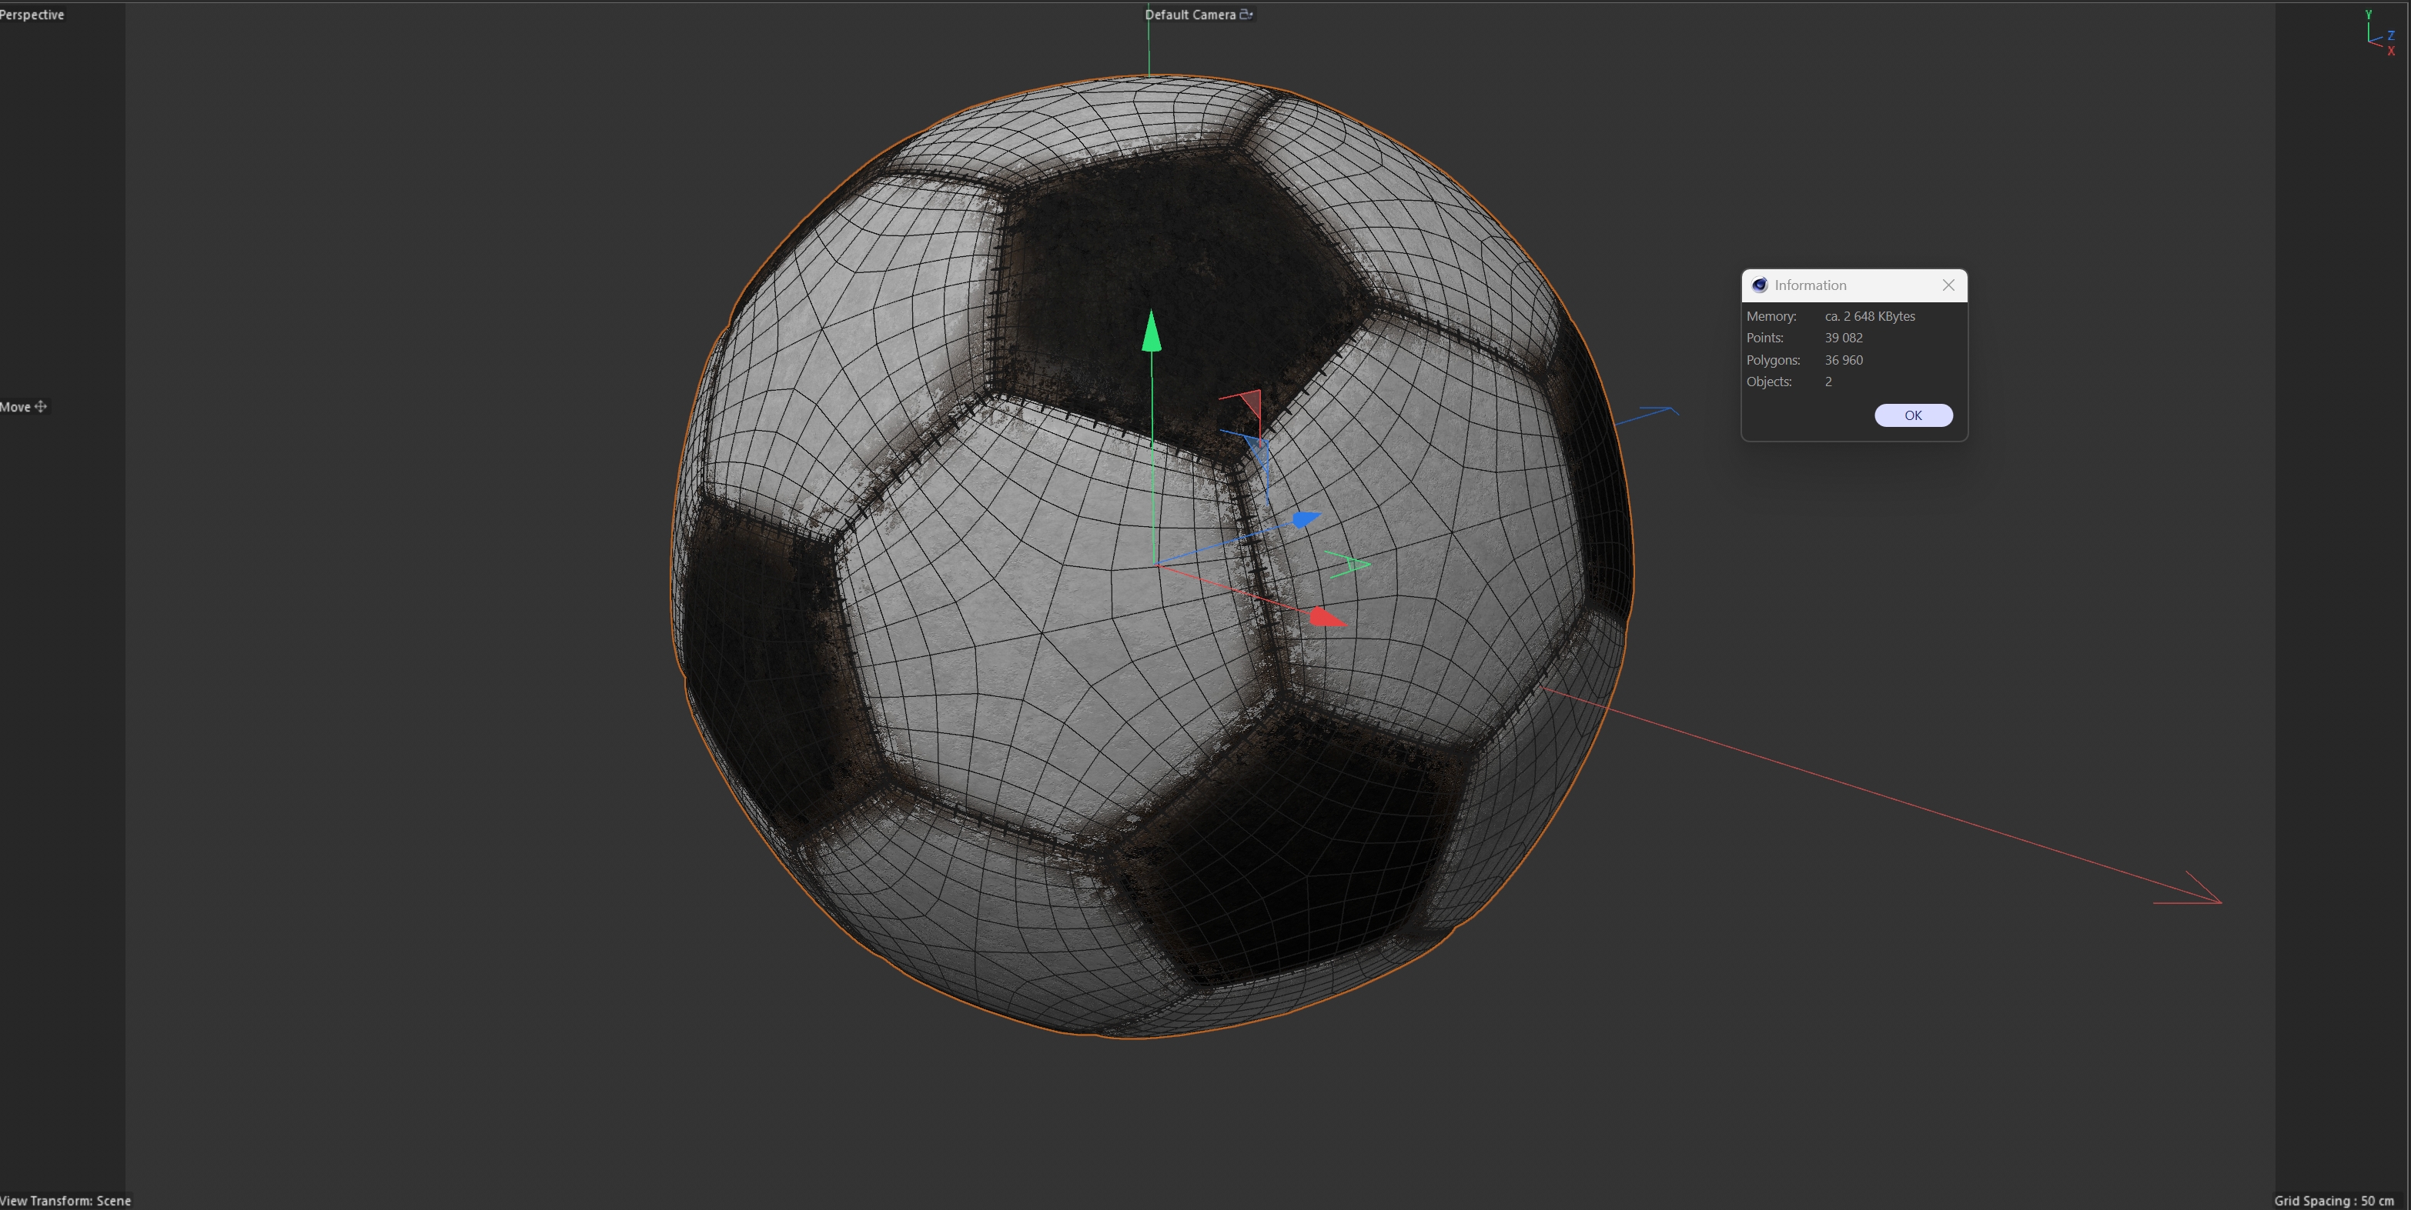Click the View Transform: Scene label
Screen dimensions: 2411x1210
(65, 1201)
